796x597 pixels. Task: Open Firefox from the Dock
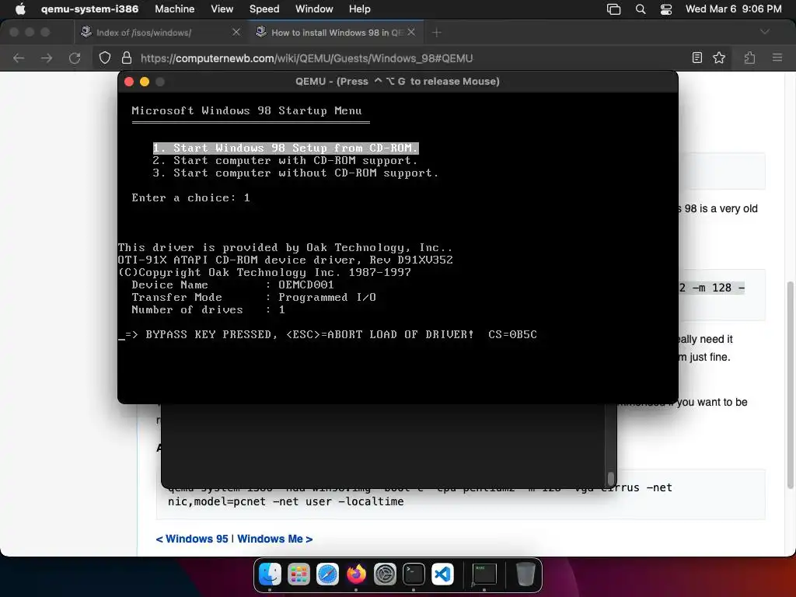356,574
